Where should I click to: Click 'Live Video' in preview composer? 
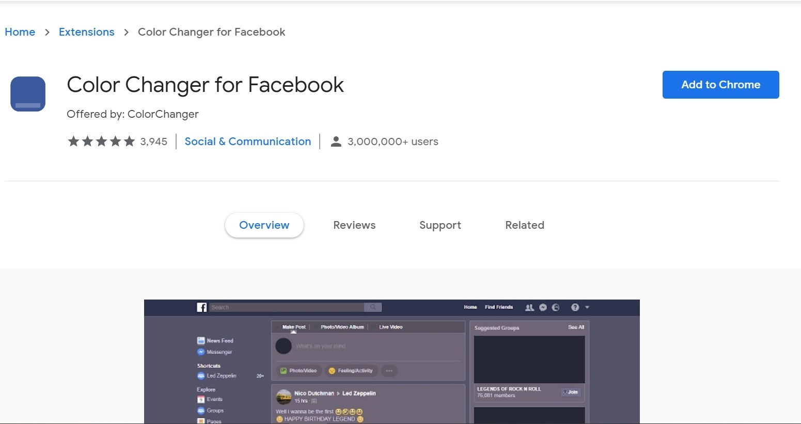pos(390,327)
